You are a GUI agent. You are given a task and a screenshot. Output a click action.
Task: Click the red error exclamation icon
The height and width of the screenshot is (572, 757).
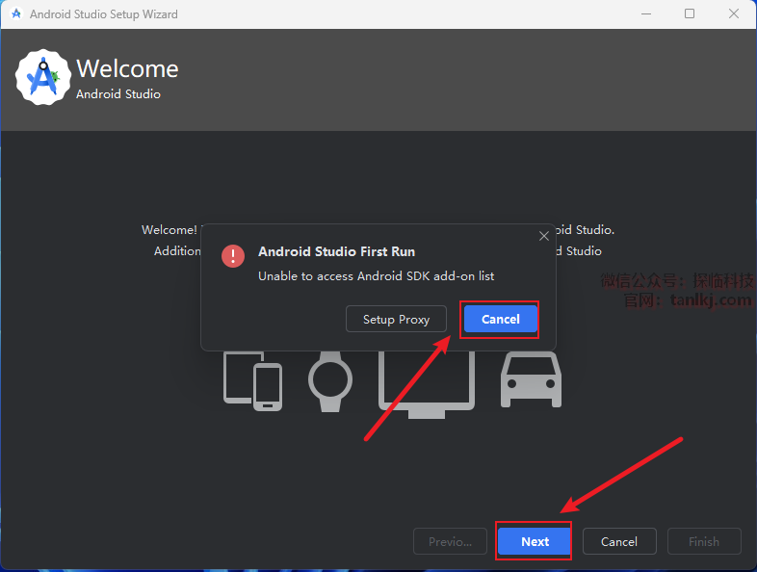point(233,255)
